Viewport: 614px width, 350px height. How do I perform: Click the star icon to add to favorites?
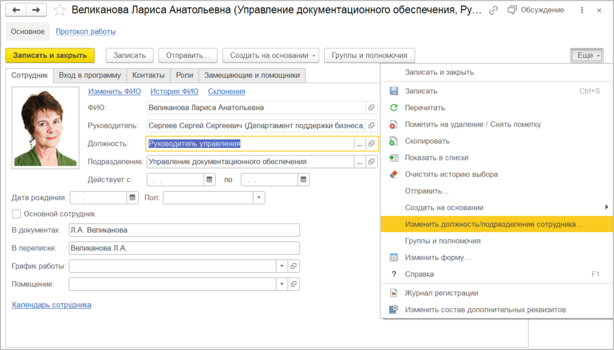pos(61,11)
